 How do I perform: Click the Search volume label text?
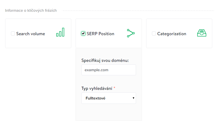tap(31, 34)
